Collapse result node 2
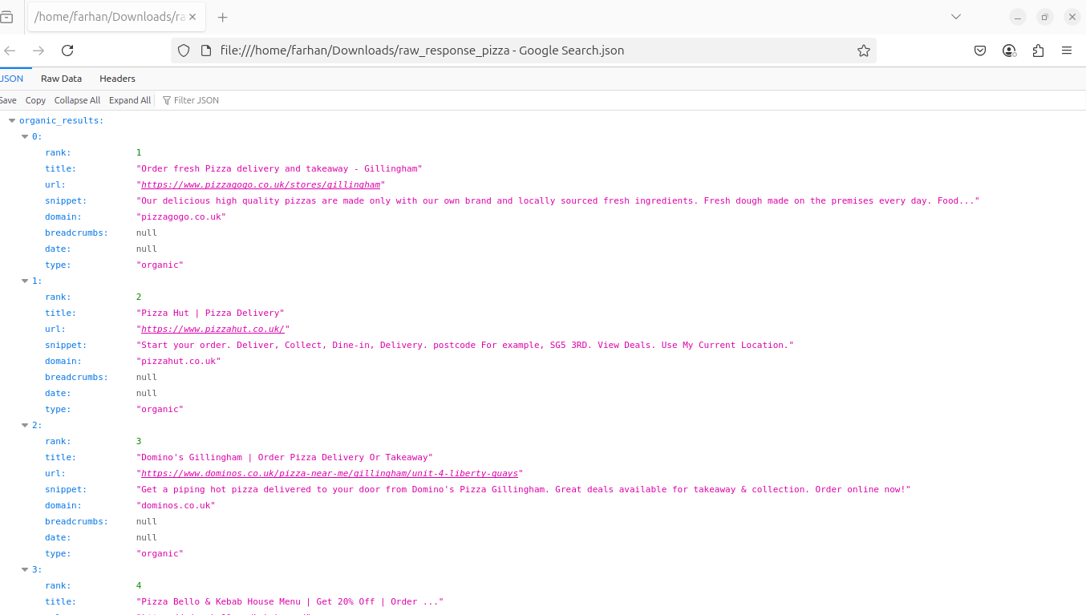The width and height of the screenshot is (1086, 615). 25,425
